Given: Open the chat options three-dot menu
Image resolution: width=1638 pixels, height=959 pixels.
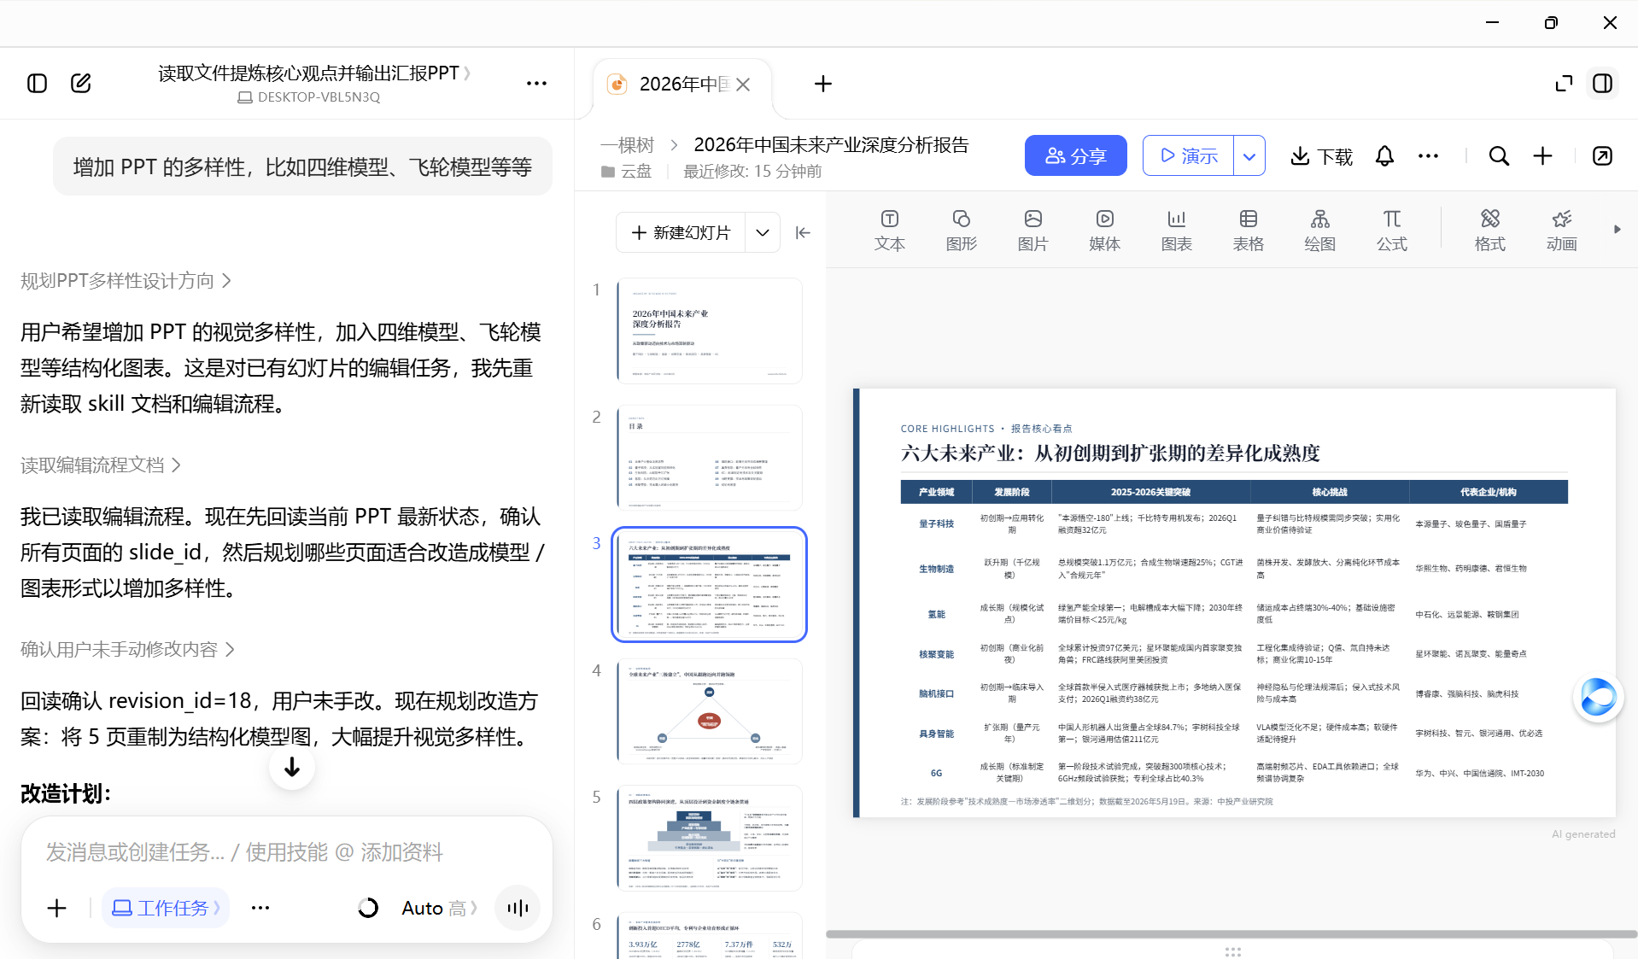Looking at the screenshot, I should tap(536, 83).
